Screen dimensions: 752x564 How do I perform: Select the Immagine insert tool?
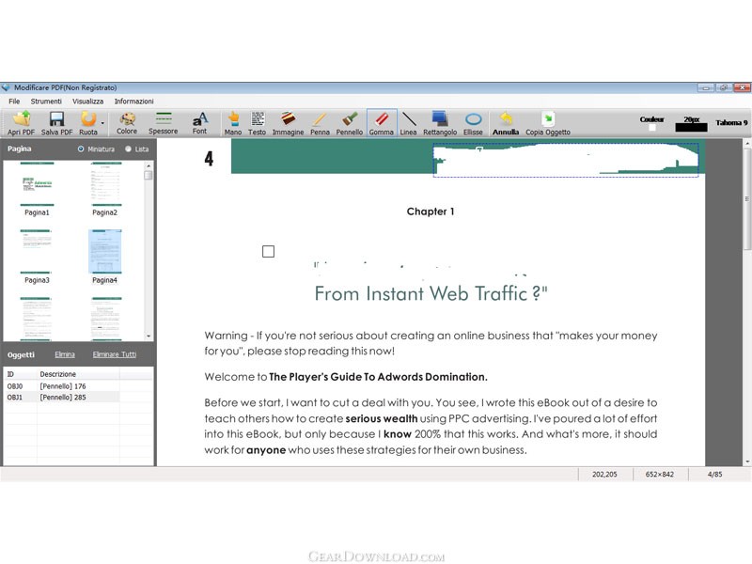(288, 123)
